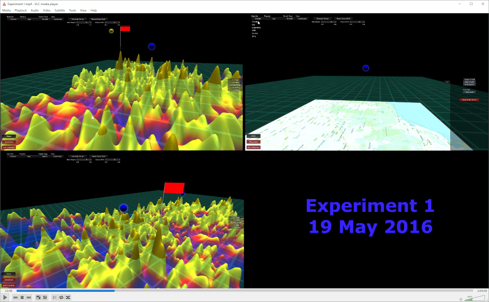Screen dimensions: 489x302
Task: Toggle loop/repeat mode
Action: pos(61,297)
